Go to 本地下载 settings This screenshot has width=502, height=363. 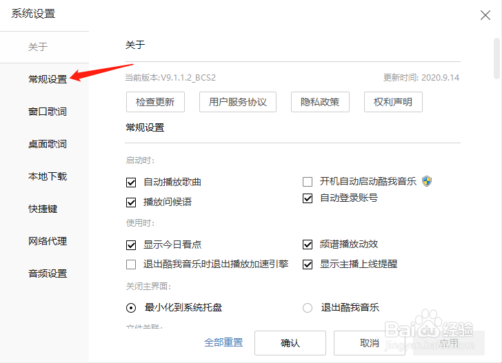pyautogui.click(x=48, y=176)
